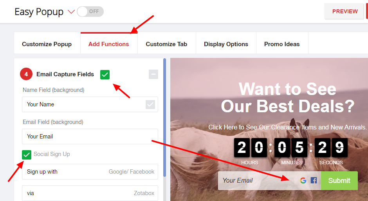Image resolution: width=368 pixels, height=201 pixels.
Task: Click the green Submit button in preview
Action: tap(339, 181)
